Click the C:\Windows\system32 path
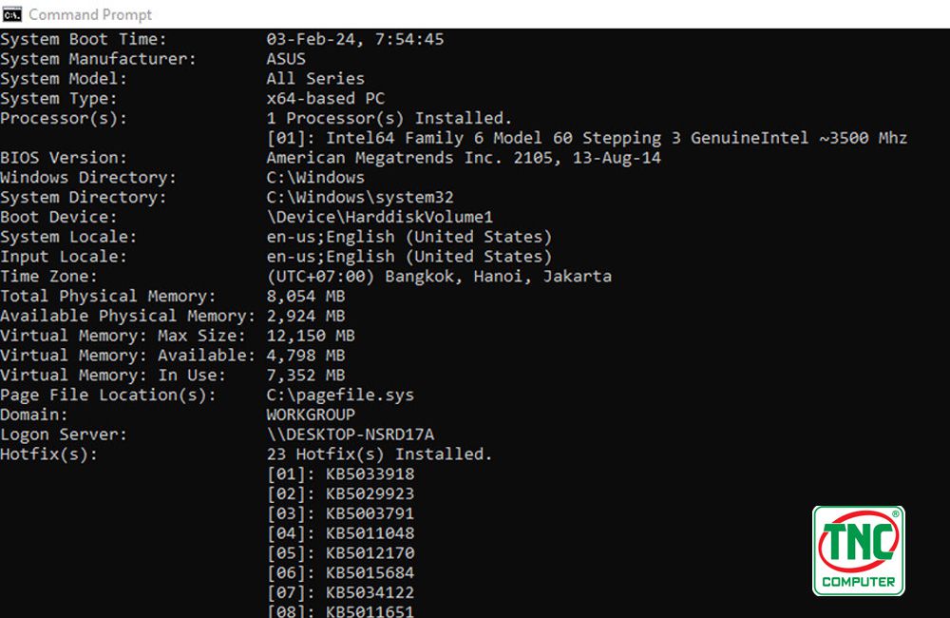 pos(360,197)
